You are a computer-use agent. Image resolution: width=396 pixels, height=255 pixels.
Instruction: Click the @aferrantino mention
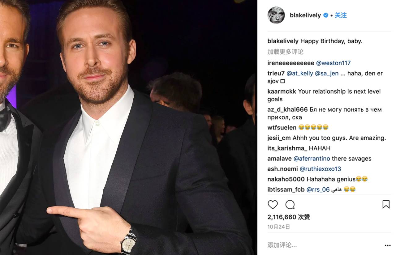point(312,159)
